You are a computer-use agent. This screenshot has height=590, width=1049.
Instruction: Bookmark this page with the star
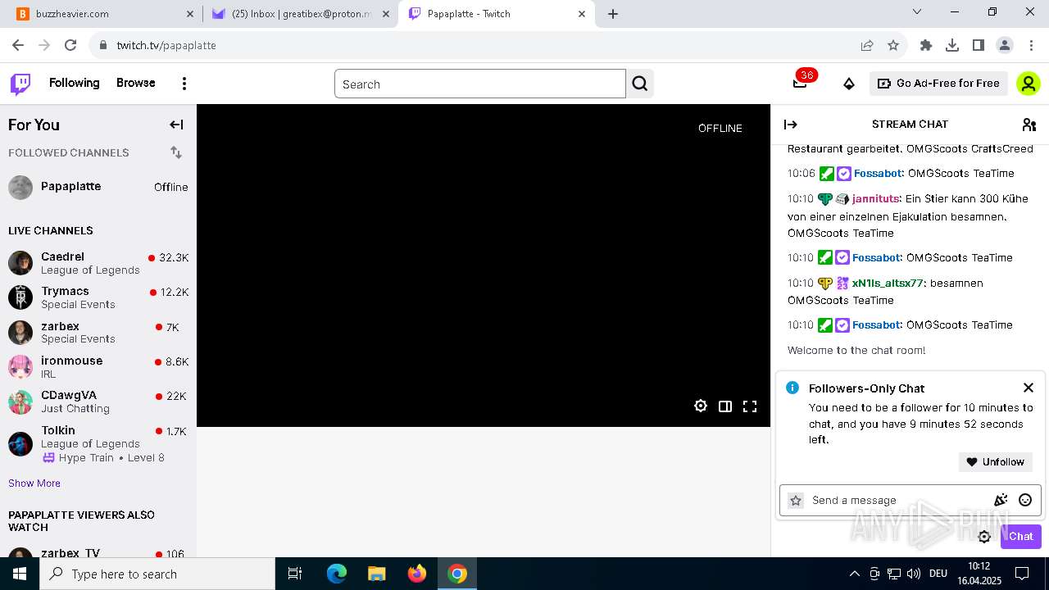(893, 45)
